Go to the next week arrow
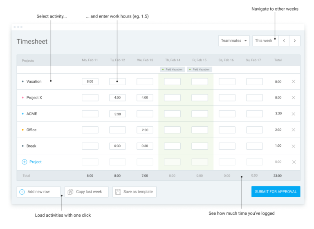The height and width of the screenshot is (229, 314). (294, 40)
